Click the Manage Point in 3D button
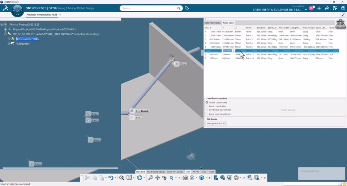347x186 pixels. point(216,123)
